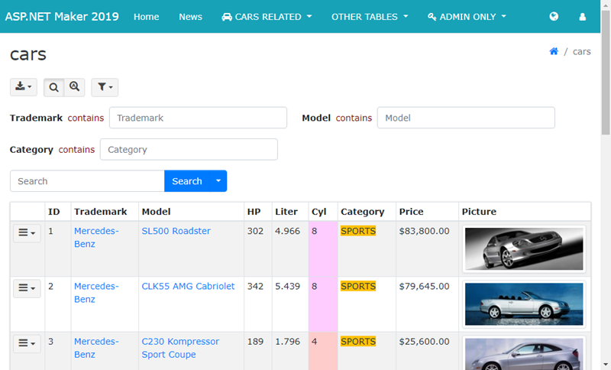Screen dimensions: 611x370
Task: Focus the quick Search text box
Action: coord(87,181)
